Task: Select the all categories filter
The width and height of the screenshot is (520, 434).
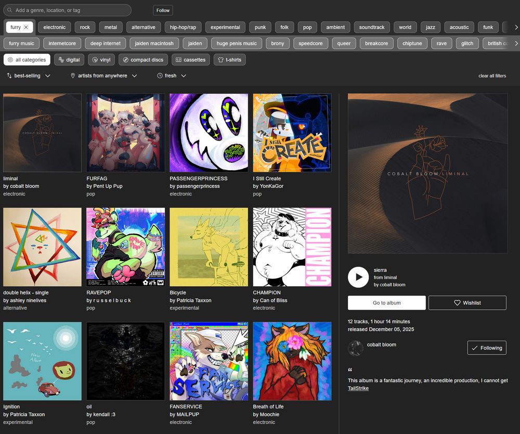Action: [x=27, y=60]
